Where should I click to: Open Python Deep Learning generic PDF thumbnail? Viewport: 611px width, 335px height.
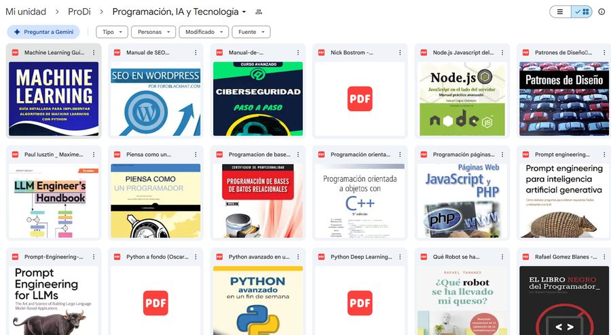click(360, 300)
